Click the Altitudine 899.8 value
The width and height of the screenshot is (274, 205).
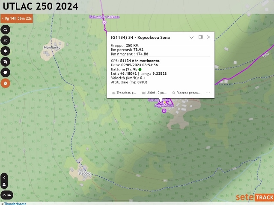142,82
